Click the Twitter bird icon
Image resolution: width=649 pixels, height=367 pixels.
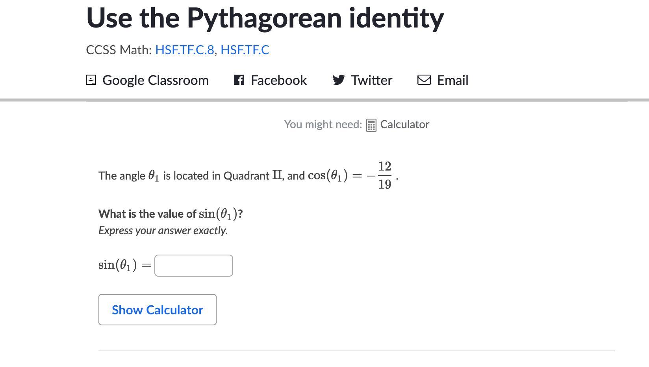click(x=338, y=80)
